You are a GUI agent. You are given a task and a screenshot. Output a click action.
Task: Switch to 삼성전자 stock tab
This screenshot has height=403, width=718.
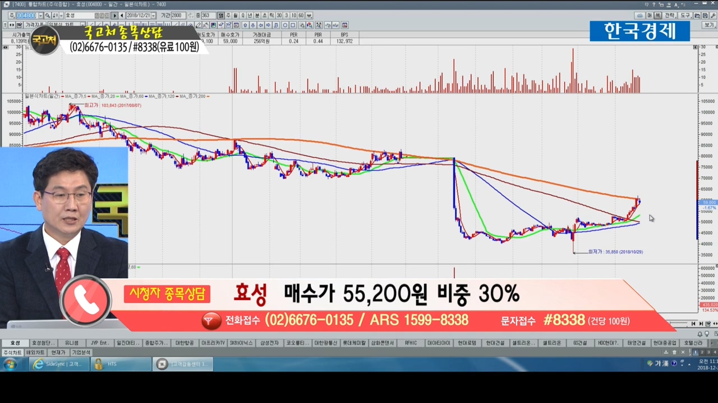click(x=269, y=343)
